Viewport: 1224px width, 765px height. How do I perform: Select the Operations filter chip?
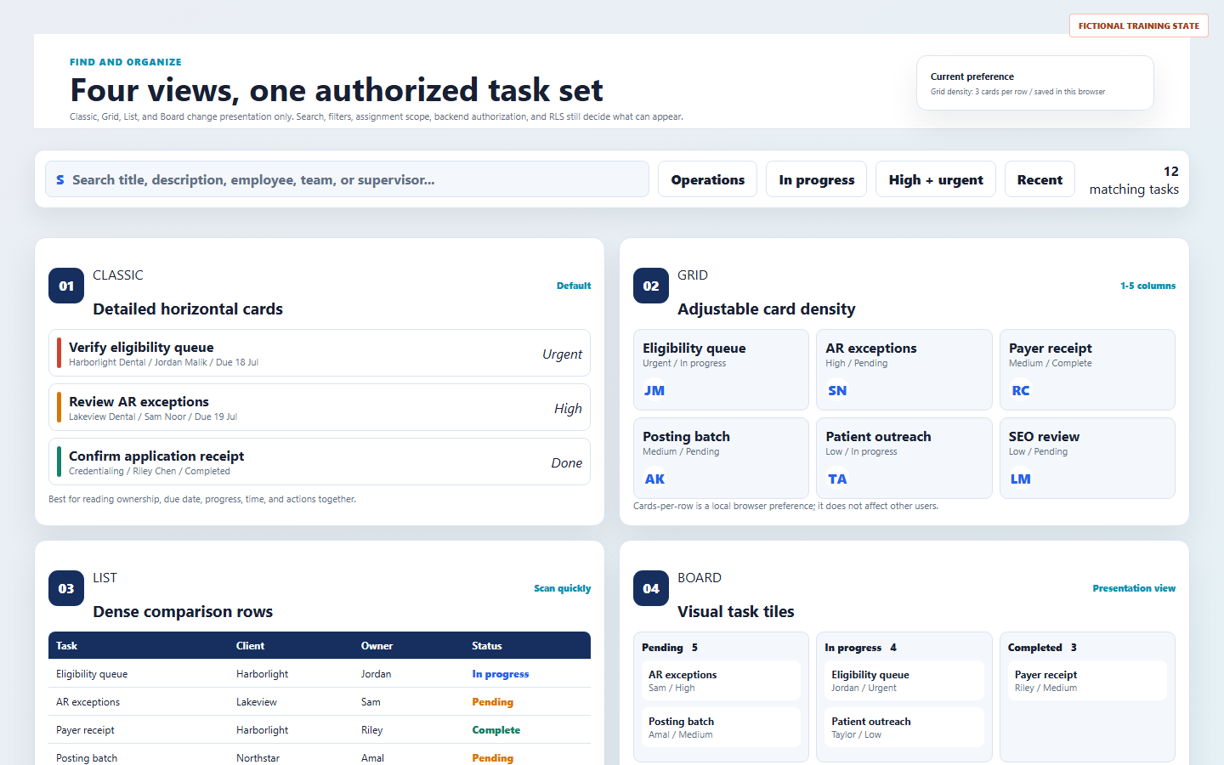[707, 179]
